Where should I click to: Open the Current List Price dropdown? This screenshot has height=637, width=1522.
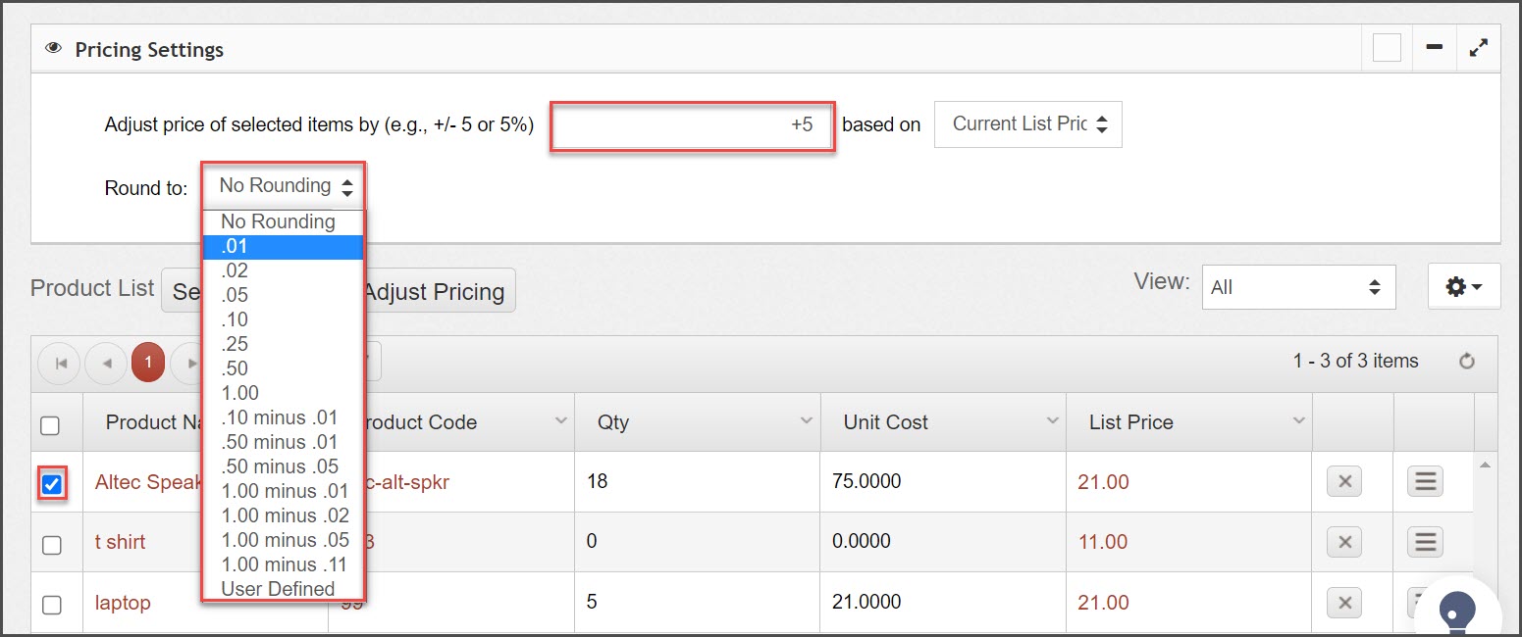coord(1027,124)
